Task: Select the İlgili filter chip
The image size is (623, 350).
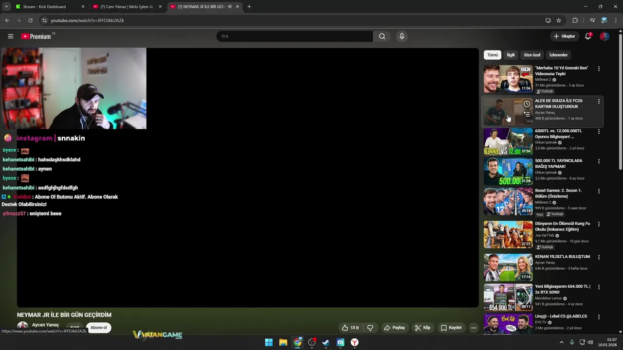Action: click(x=511, y=55)
